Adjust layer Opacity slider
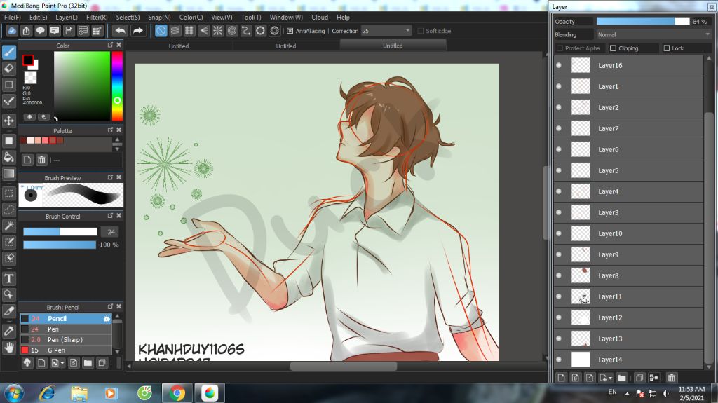The image size is (718, 403). point(643,21)
